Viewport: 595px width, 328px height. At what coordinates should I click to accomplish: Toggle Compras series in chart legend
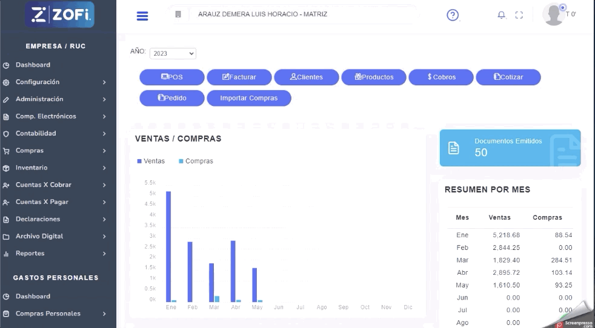[196, 161]
